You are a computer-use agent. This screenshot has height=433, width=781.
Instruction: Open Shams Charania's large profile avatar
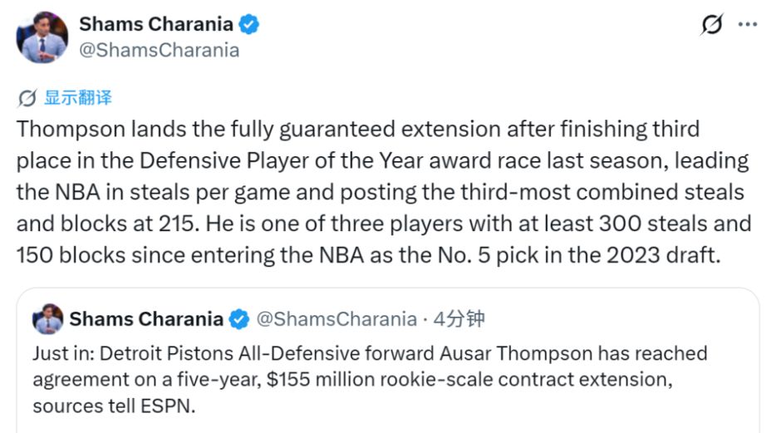coord(42,37)
